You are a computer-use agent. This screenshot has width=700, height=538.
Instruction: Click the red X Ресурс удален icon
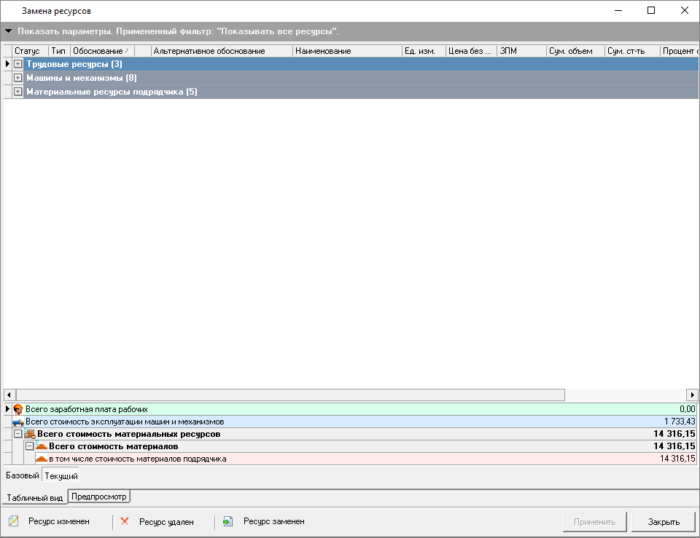[x=125, y=521]
